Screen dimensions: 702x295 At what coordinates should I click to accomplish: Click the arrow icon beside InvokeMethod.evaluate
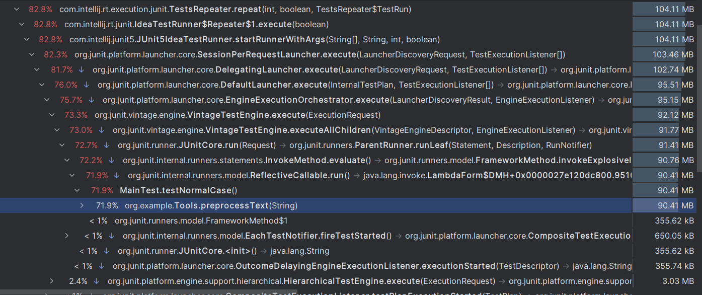coord(111,160)
